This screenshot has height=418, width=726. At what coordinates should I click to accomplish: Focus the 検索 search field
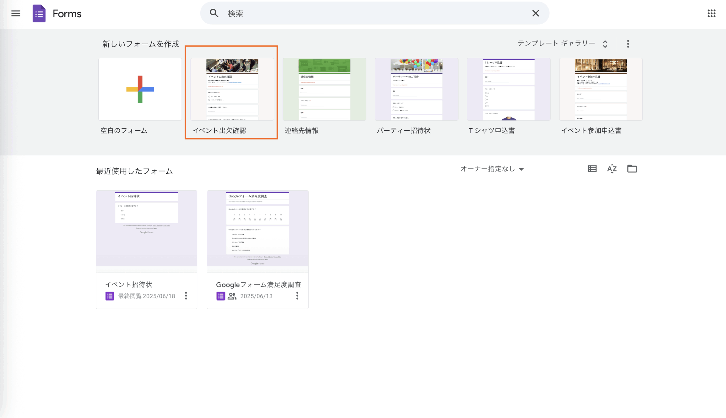373,13
